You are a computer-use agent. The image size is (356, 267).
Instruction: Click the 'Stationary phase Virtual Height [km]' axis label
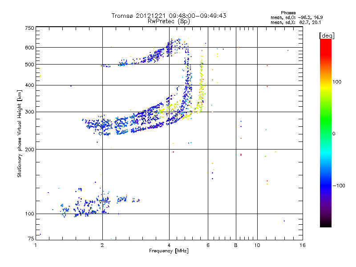pos(19,133)
